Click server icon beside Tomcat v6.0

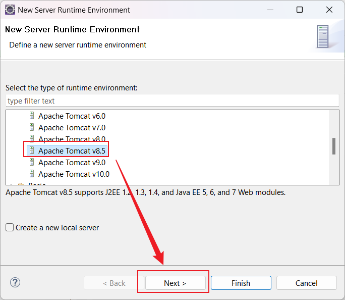pos(32,116)
